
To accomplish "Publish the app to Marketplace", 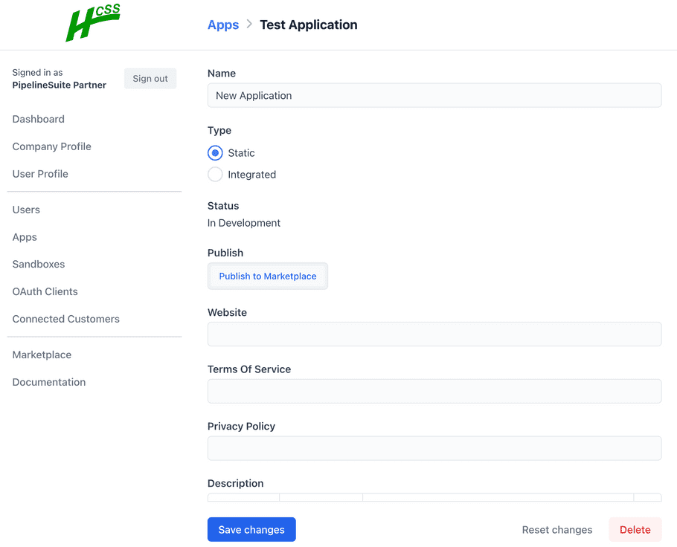I will coord(267,276).
